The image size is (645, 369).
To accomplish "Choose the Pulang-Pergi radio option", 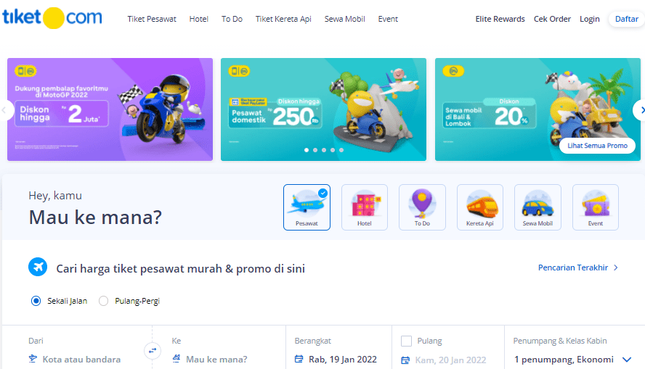I will click(x=103, y=301).
